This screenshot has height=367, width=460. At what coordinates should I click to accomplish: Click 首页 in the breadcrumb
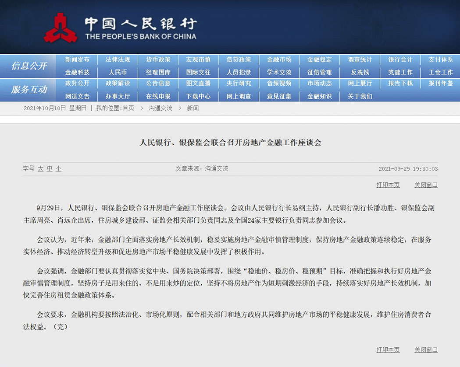pos(128,108)
